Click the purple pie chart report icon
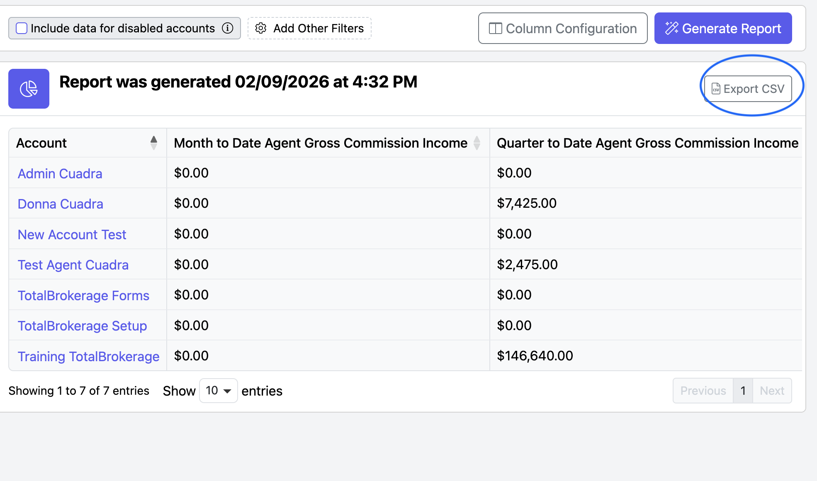 29,89
